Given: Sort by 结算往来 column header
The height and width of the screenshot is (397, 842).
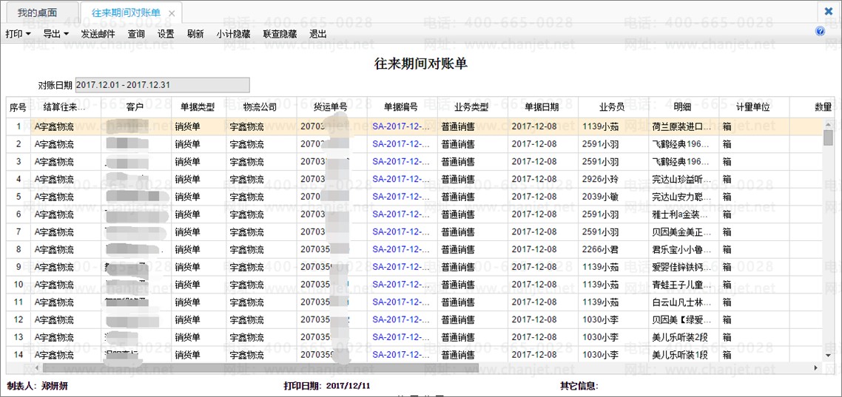Looking at the screenshot, I should tap(66, 107).
